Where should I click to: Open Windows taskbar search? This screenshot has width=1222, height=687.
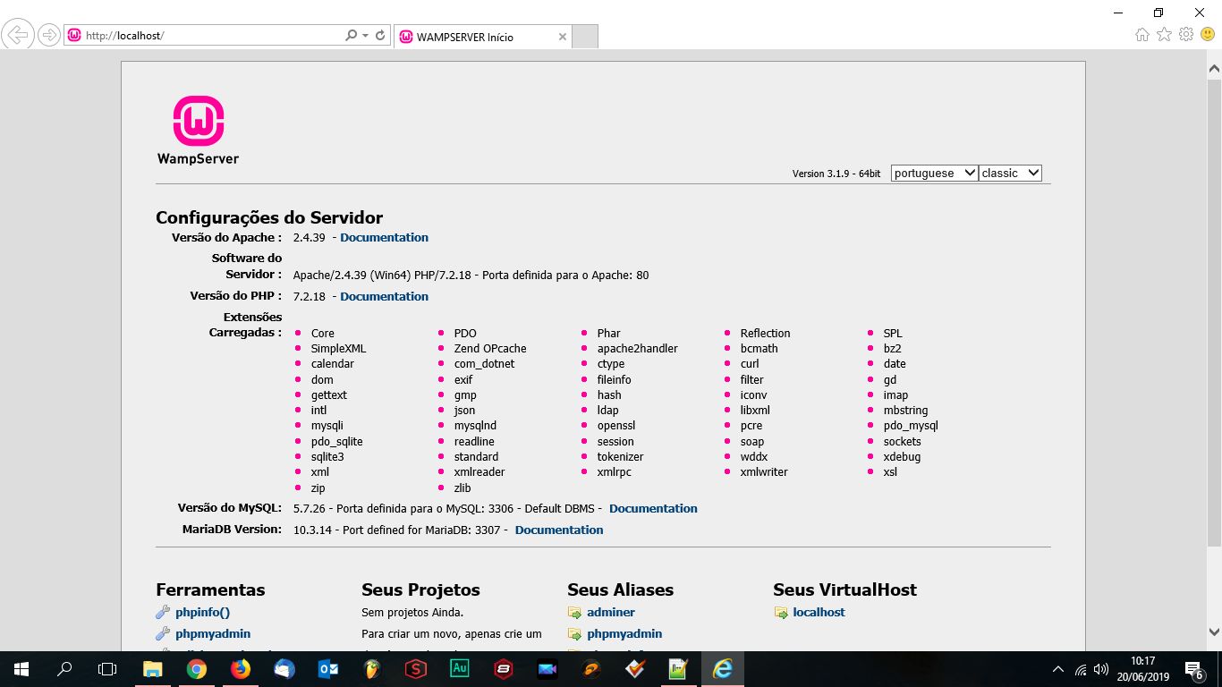click(x=64, y=669)
